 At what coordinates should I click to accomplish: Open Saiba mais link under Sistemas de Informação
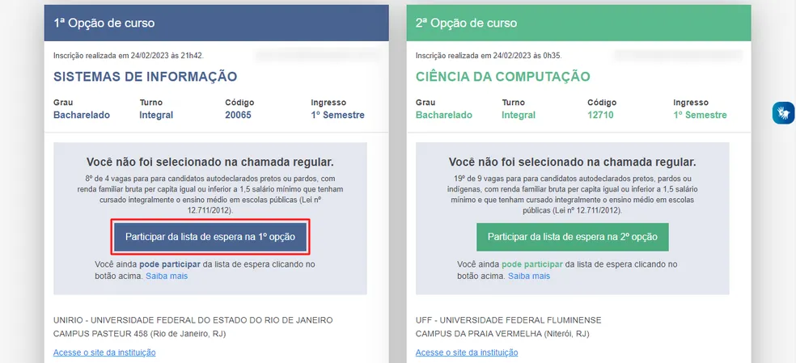[x=167, y=276]
